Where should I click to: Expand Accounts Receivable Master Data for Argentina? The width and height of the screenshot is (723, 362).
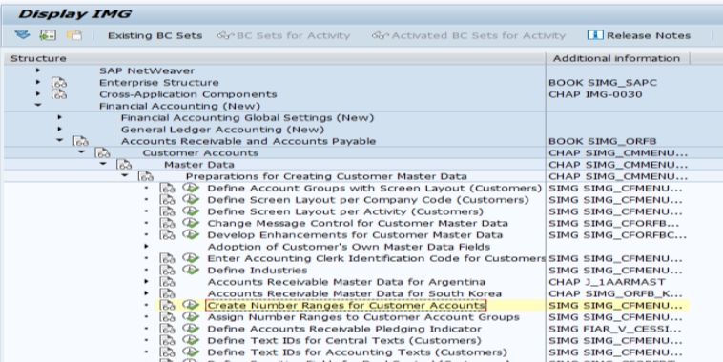(x=146, y=281)
